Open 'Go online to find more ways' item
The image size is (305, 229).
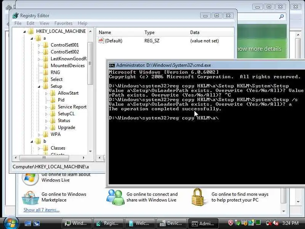(x=240, y=197)
